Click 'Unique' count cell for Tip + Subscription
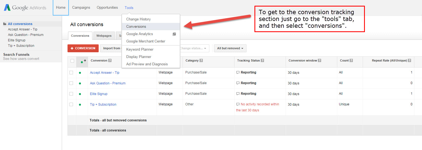 tap(344, 104)
